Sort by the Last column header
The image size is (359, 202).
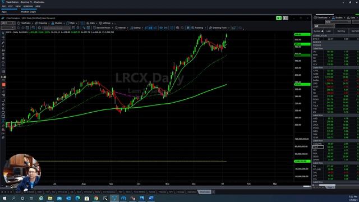[329, 31]
